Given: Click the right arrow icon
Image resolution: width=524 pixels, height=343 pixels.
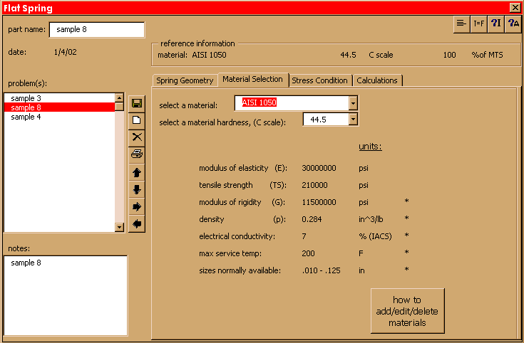Looking at the screenshot, I should (x=137, y=206).
